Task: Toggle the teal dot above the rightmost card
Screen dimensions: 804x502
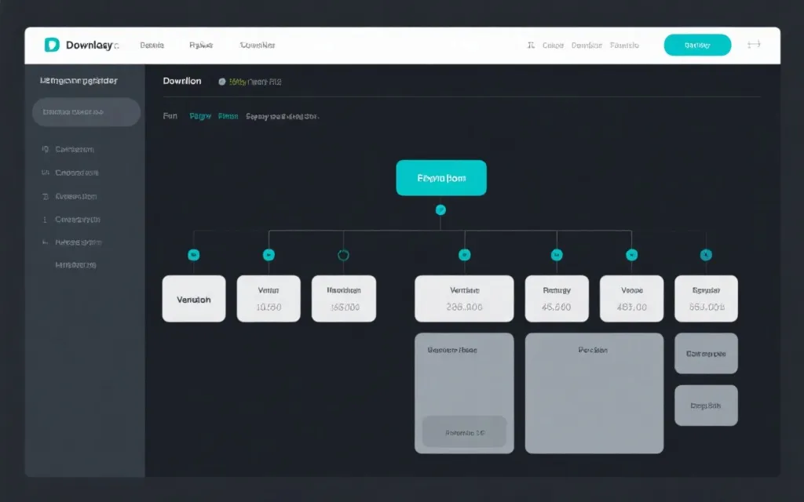Action: (x=706, y=255)
